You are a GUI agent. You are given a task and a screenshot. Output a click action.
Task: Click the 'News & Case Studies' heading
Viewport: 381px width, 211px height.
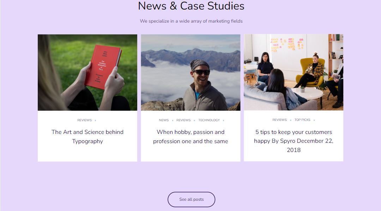click(x=191, y=6)
